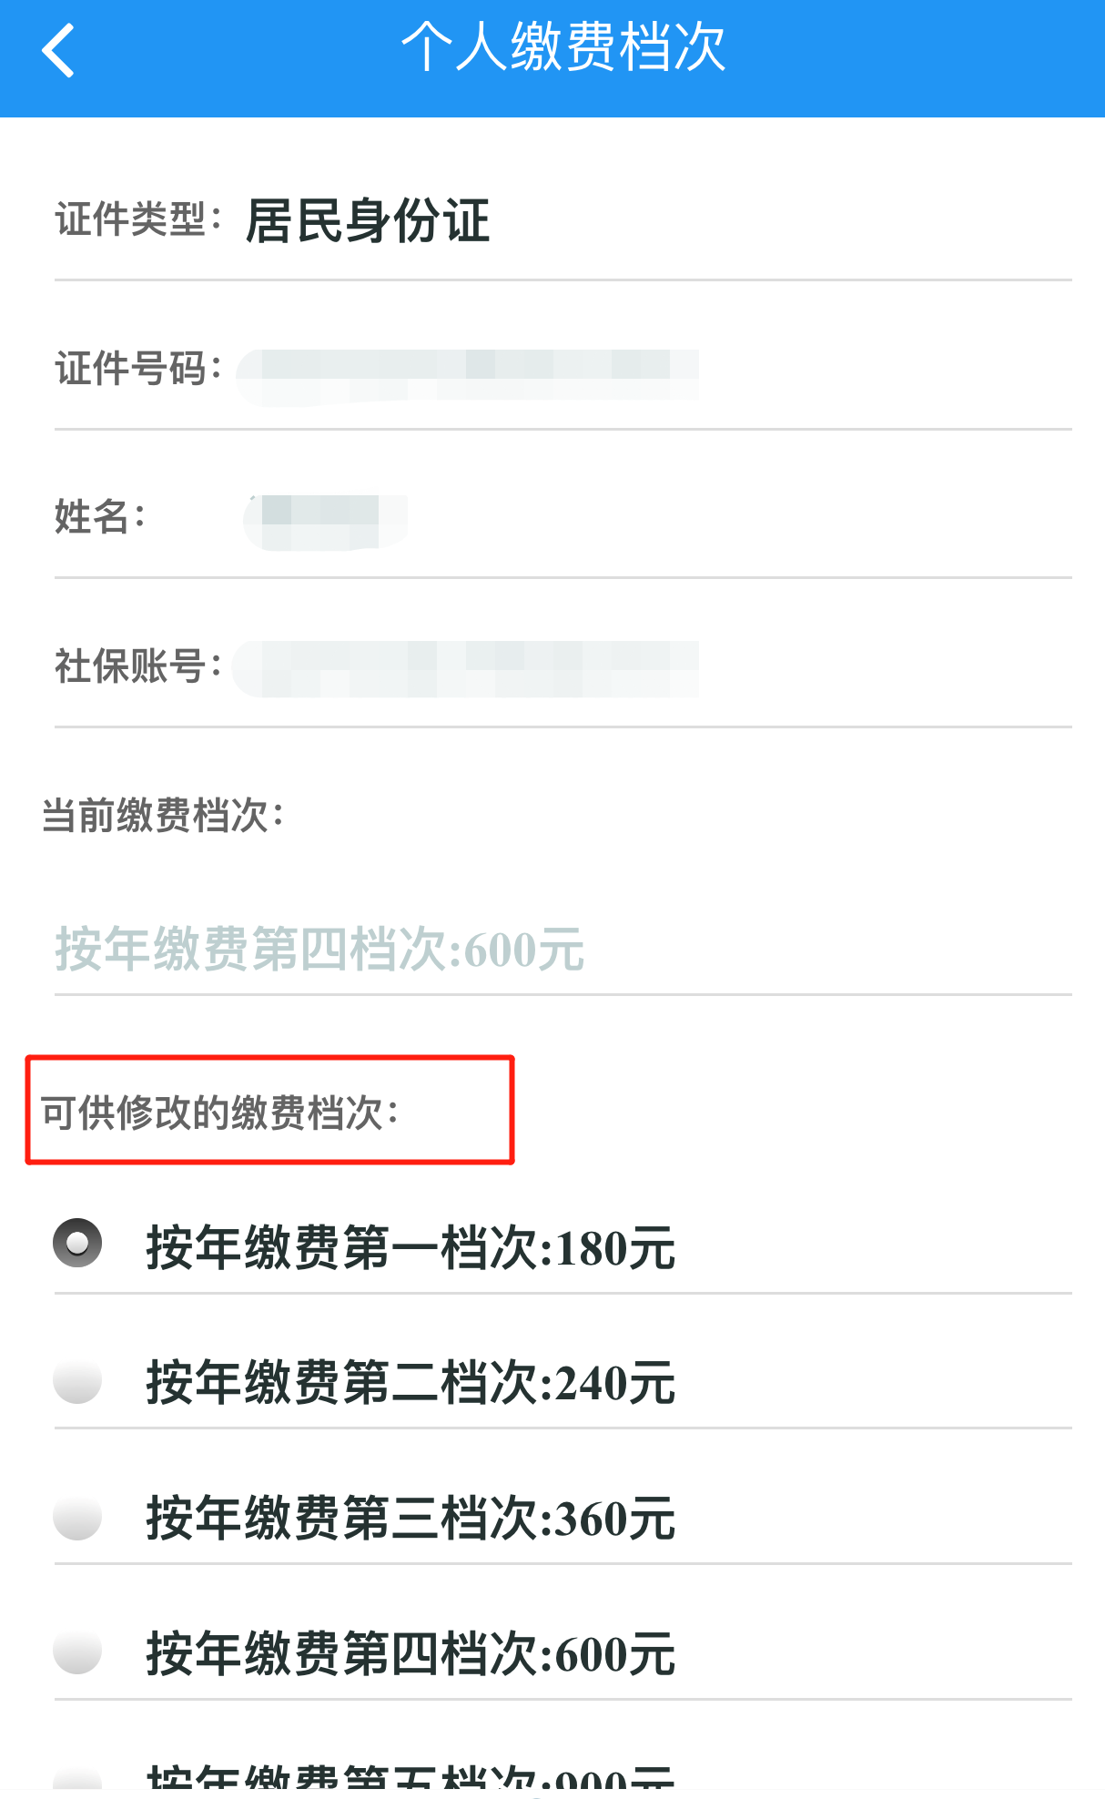Tap the 居民身份证 document type value
This screenshot has width=1105, height=1799.
368,221
